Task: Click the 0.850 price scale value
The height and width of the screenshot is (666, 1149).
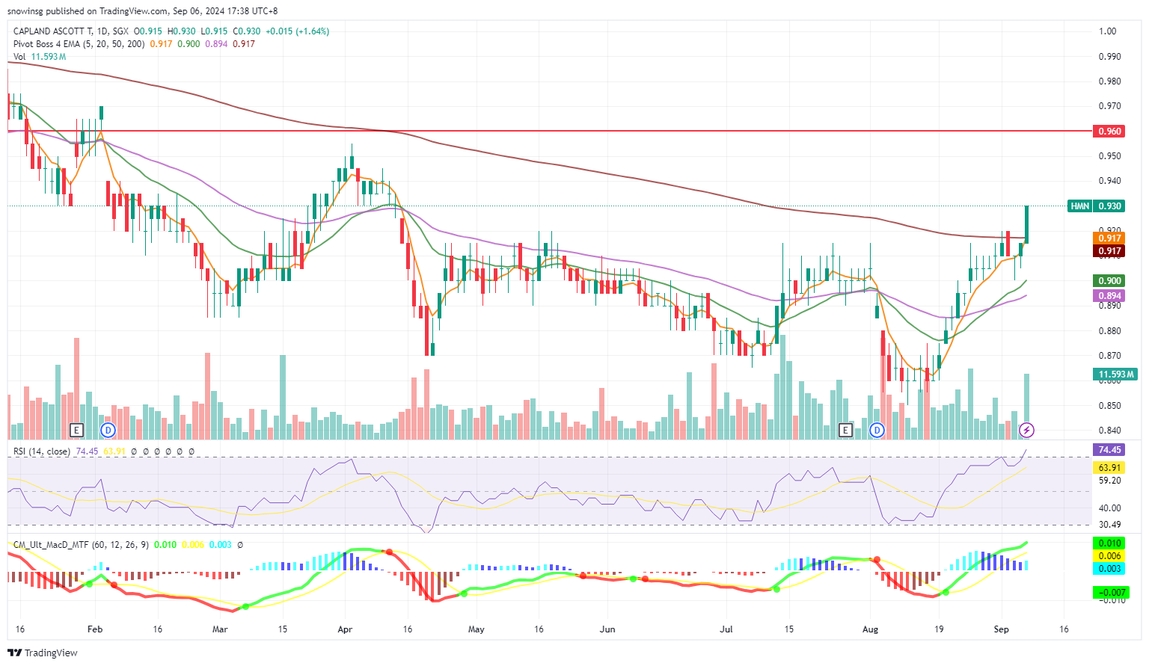Action: (1109, 406)
